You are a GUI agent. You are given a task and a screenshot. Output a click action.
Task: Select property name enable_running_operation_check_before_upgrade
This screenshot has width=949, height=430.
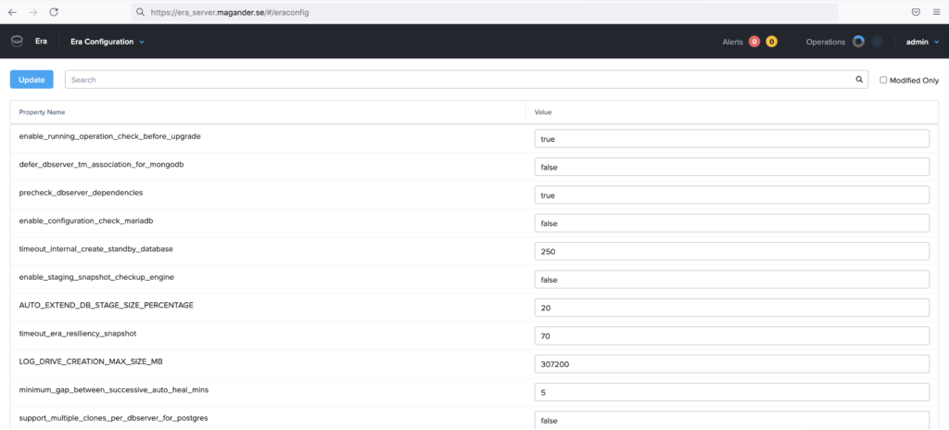(x=110, y=136)
